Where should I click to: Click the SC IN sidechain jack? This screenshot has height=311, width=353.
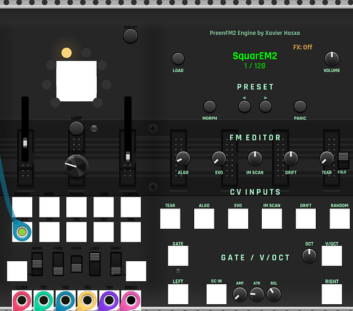(x=217, y=294)
